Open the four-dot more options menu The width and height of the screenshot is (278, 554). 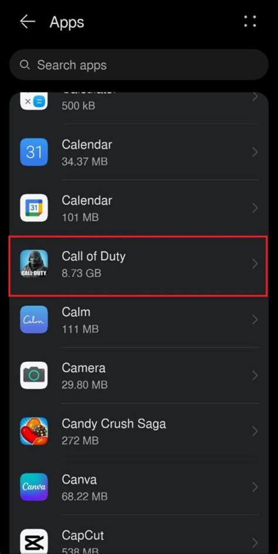[250, 21]
